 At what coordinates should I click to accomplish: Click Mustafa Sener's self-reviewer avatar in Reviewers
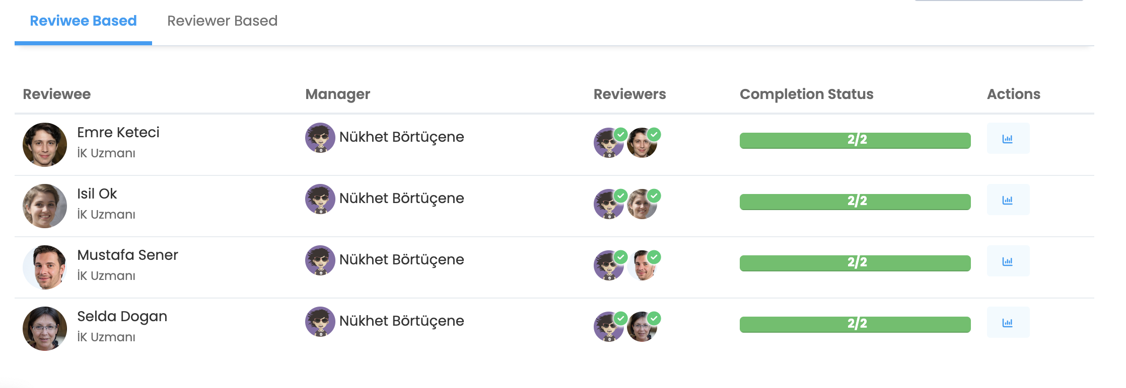[642, 266]
